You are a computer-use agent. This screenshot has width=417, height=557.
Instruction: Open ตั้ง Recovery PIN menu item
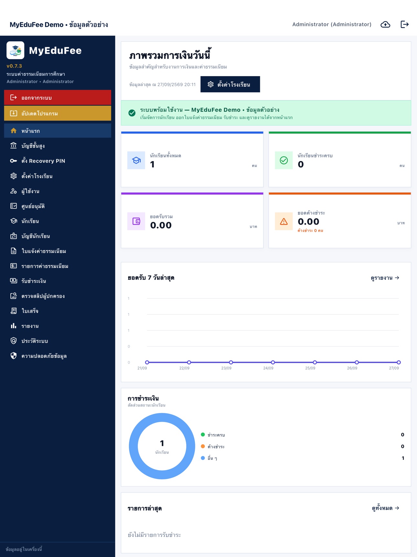click(58, 161)
